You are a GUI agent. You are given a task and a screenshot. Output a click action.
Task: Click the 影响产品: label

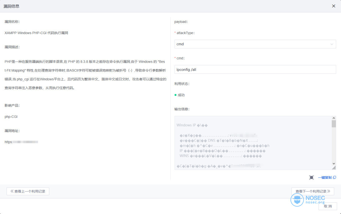tap(12, 105)
